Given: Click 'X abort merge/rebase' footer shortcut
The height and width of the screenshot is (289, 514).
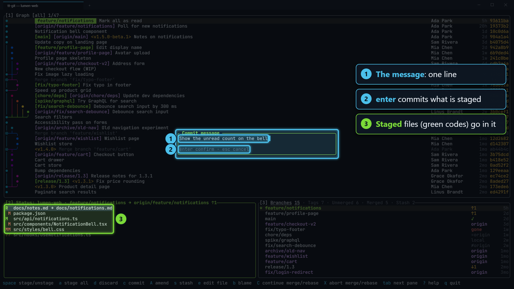Looking at the screenshot, I should coord(351,283).
